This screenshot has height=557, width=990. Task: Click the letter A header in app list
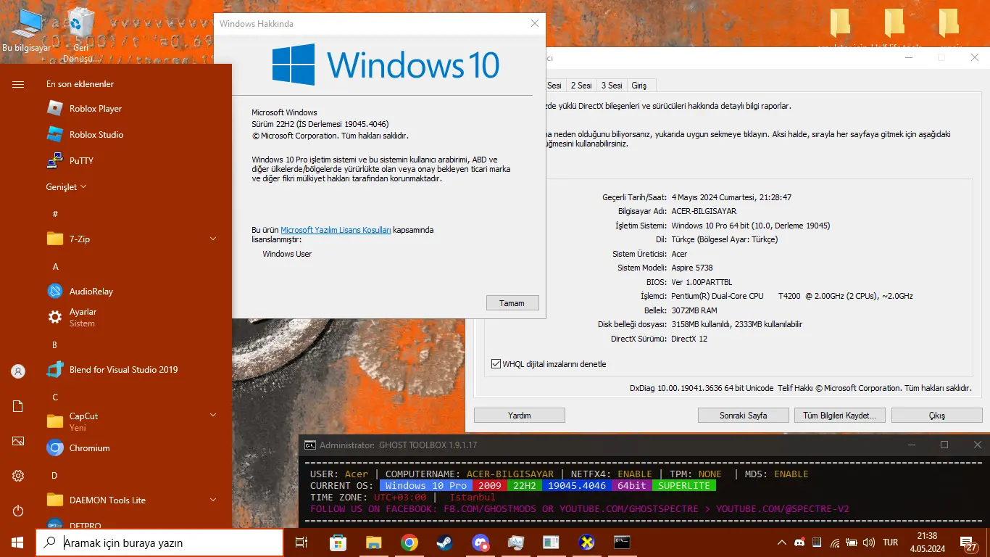tap(55, 267)
